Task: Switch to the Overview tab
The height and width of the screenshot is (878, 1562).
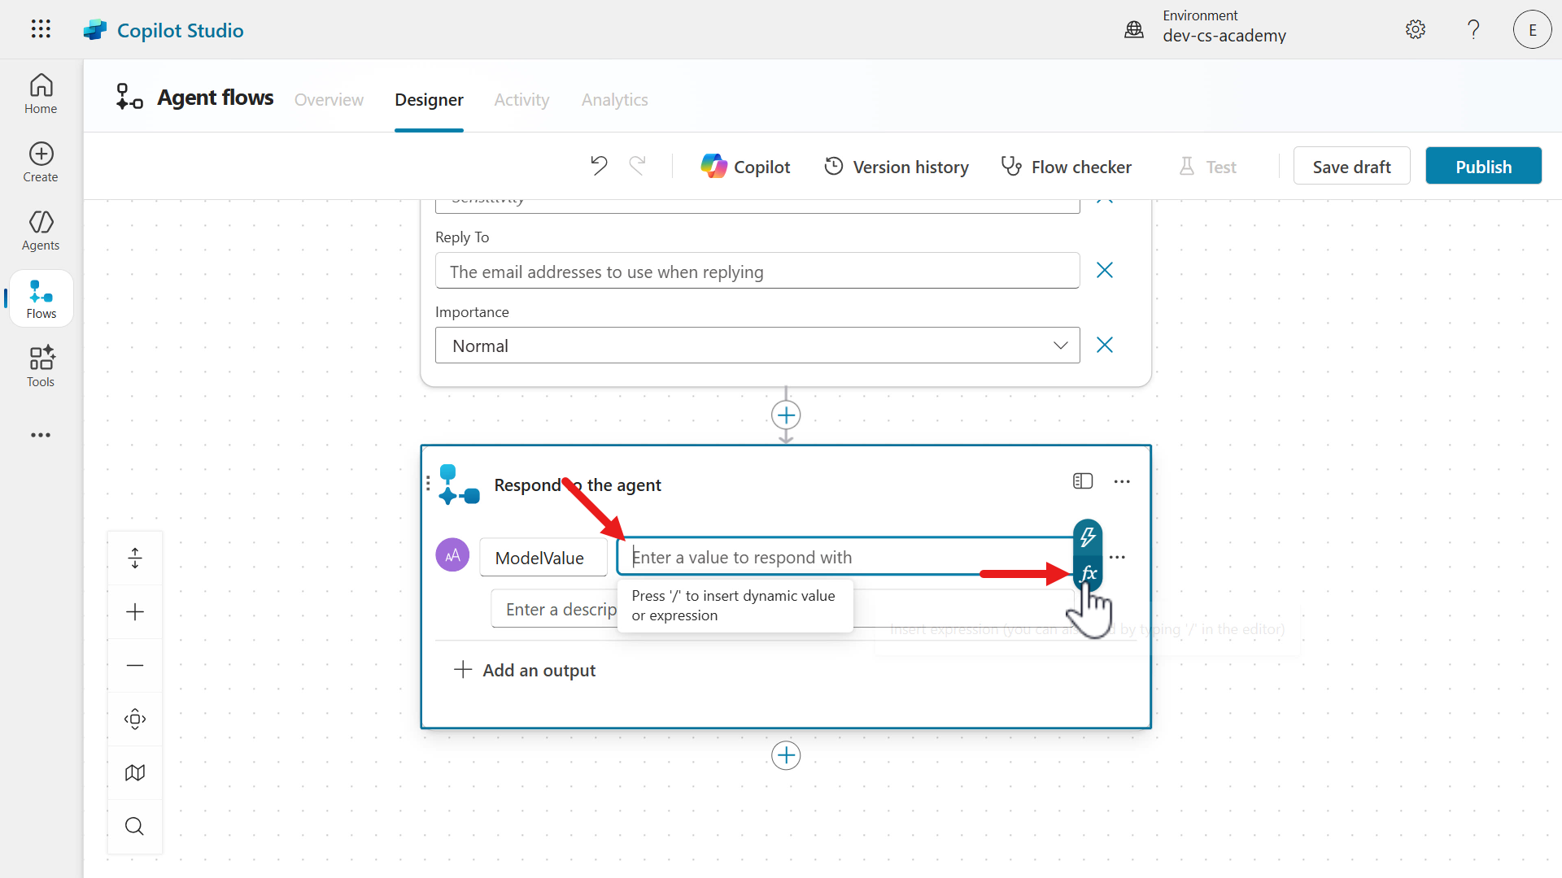Action: [x=329, y=99]
